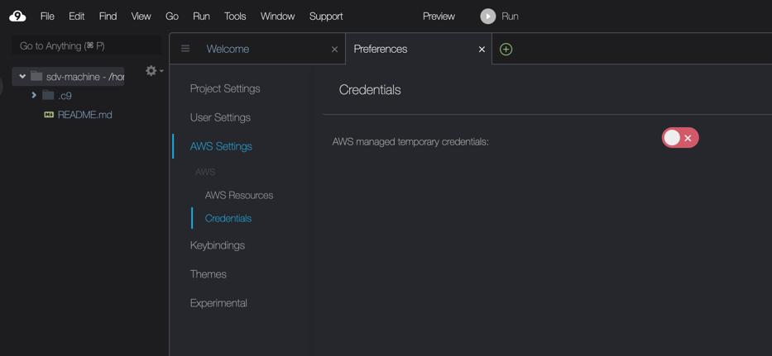Image resolution: width=772 pixels, height=356 pixels.
Task: Open the Support menu
Action: (326, 17)
